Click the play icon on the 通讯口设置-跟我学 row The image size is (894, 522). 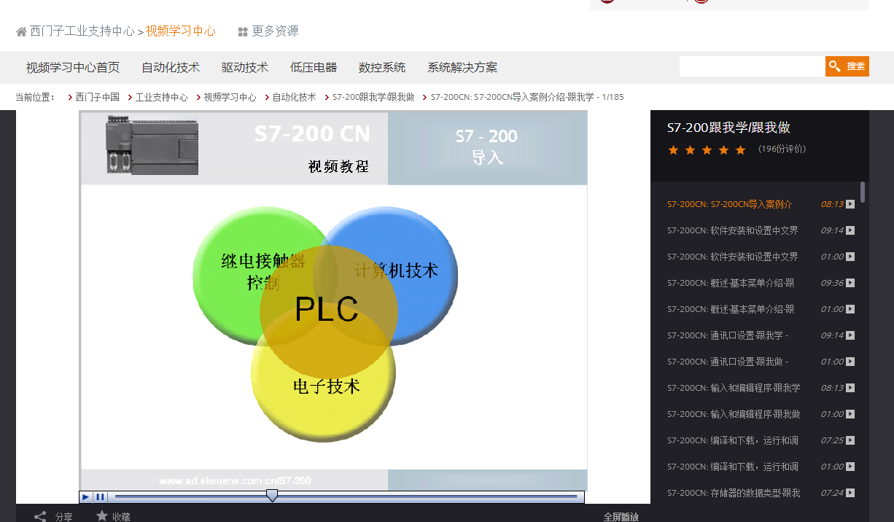pyautogui.click(x=850, y=335)
